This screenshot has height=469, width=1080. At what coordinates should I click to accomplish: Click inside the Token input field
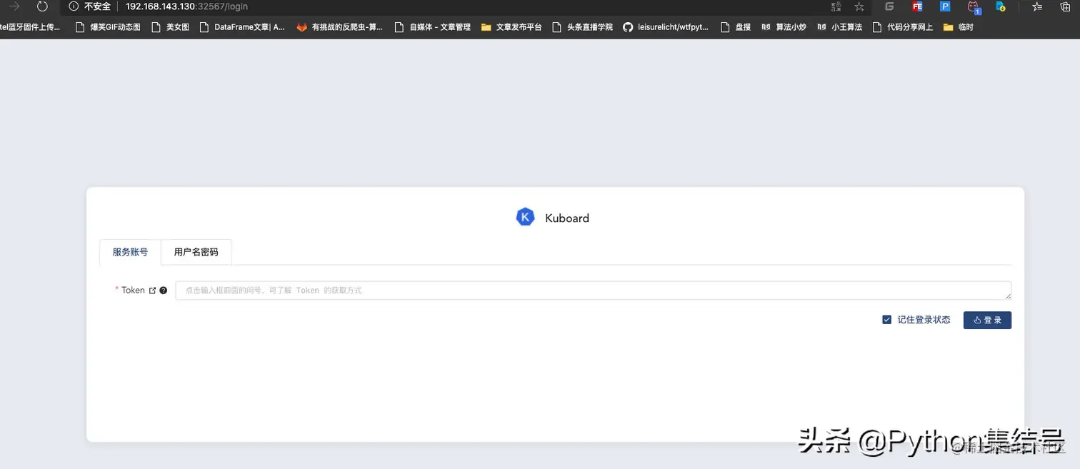pos(500,290)
